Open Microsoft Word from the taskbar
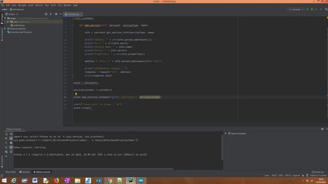Viewport: 328px width, 184px height. pos(35,180)
